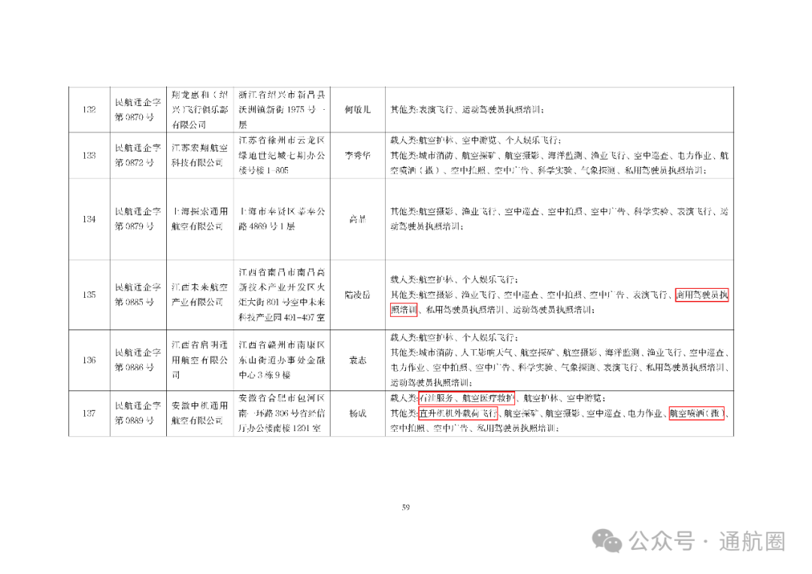
Task: Click the name 何敏儿
Action: point(358,110)
